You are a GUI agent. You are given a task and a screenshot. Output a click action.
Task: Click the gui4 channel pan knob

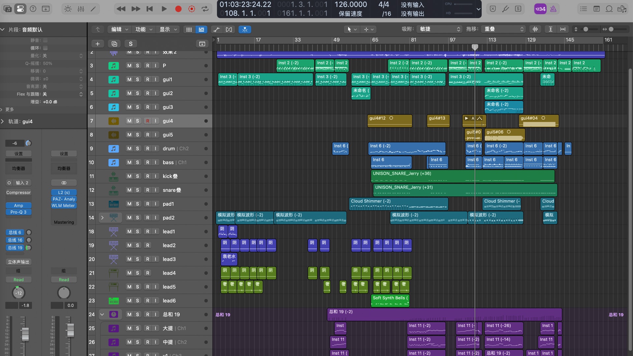pos(18,293)
